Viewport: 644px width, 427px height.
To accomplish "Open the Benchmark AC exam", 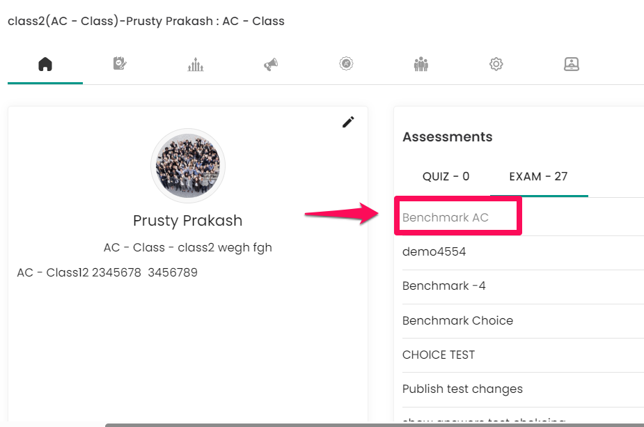I will 446,217.
